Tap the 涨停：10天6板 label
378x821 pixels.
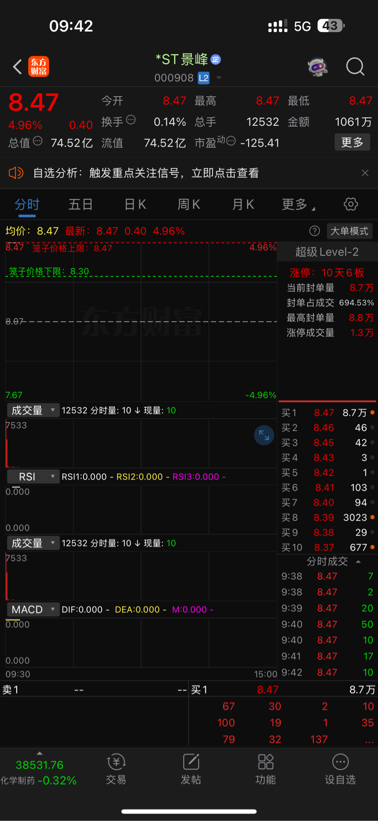click(x=327, y=273)
